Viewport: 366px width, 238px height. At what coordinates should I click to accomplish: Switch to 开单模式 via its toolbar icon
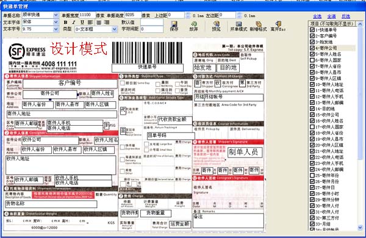pos(239,24)
